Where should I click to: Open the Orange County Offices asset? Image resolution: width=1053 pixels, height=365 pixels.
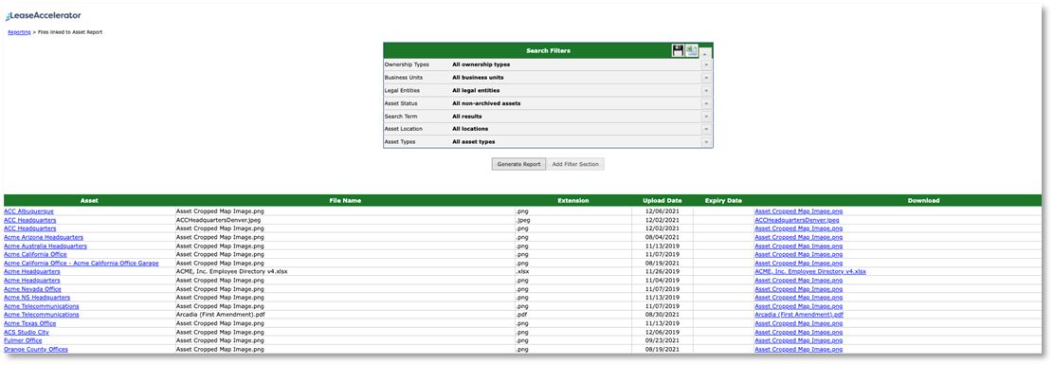pos(36,350)
